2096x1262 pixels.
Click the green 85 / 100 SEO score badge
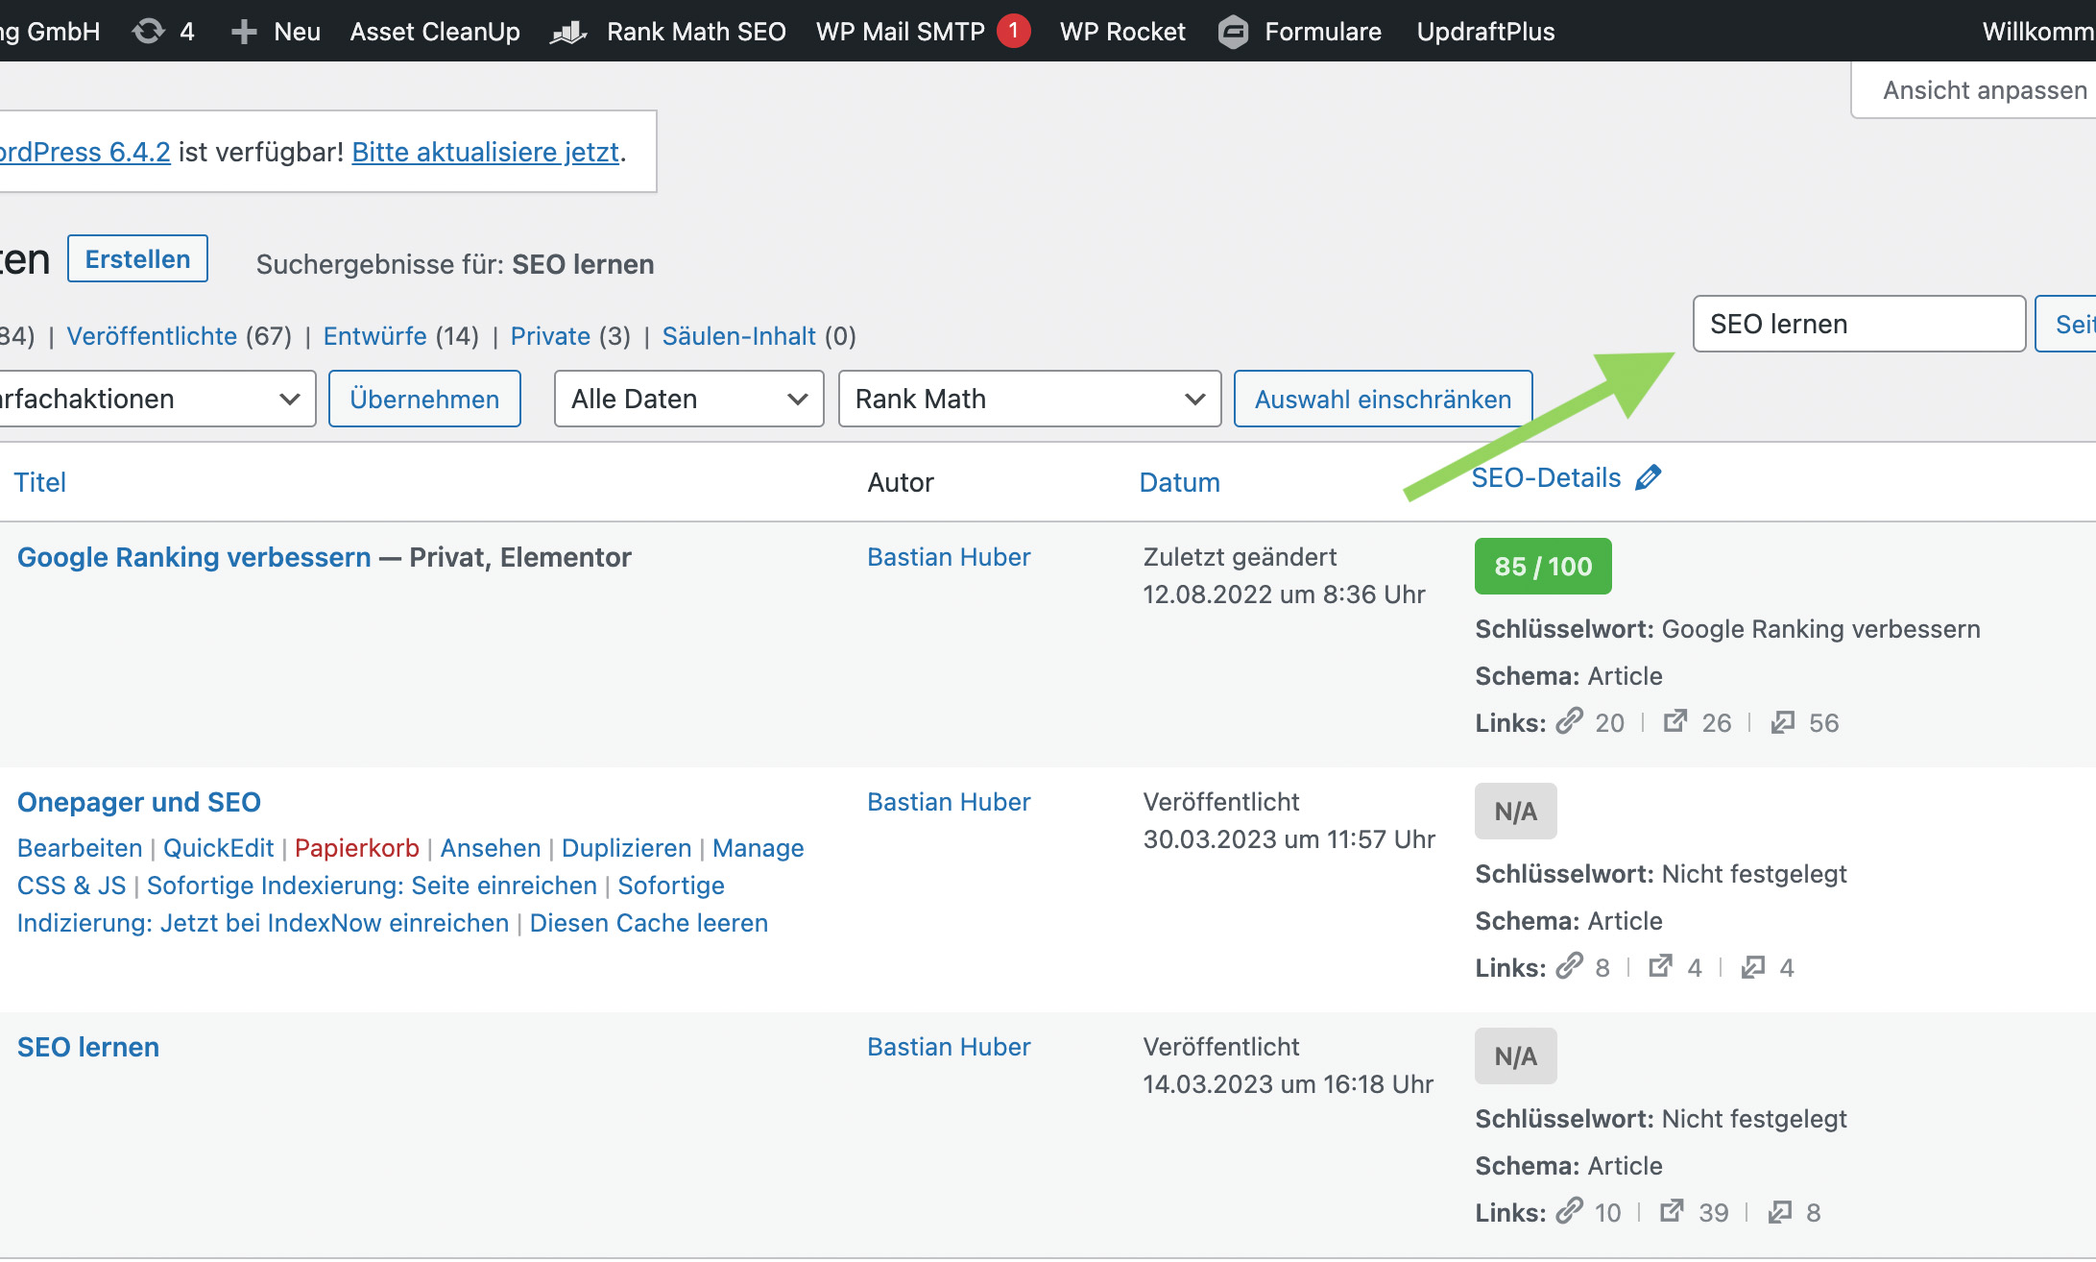pos(1543,567)
